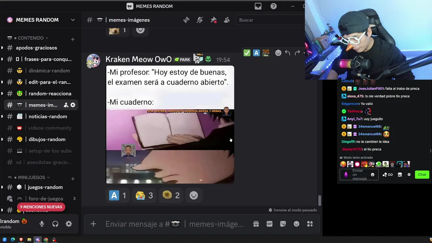
Task: Add blue letter A quick reaction
Action: (x=256, y=53)
